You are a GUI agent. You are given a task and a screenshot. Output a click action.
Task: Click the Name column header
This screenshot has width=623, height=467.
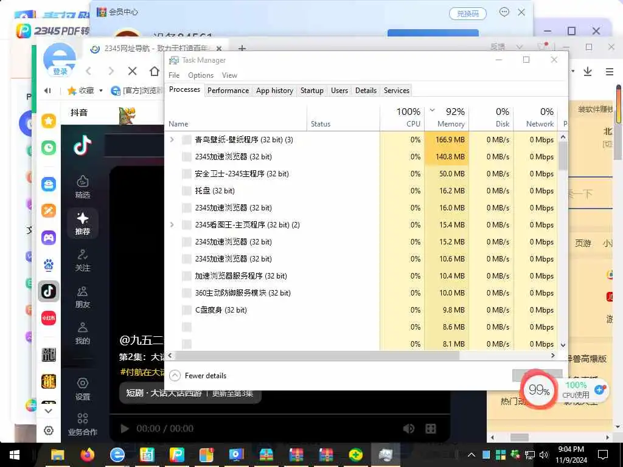tap(236, 117)
